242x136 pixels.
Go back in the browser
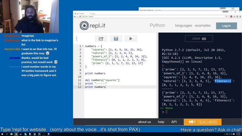75,17
